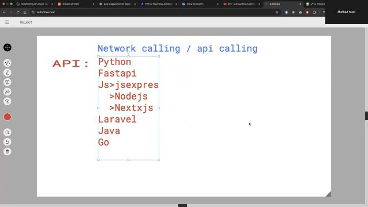Select the Fill bucket tool
Viewport: 368px width, 207px height.
click(7, 92)
